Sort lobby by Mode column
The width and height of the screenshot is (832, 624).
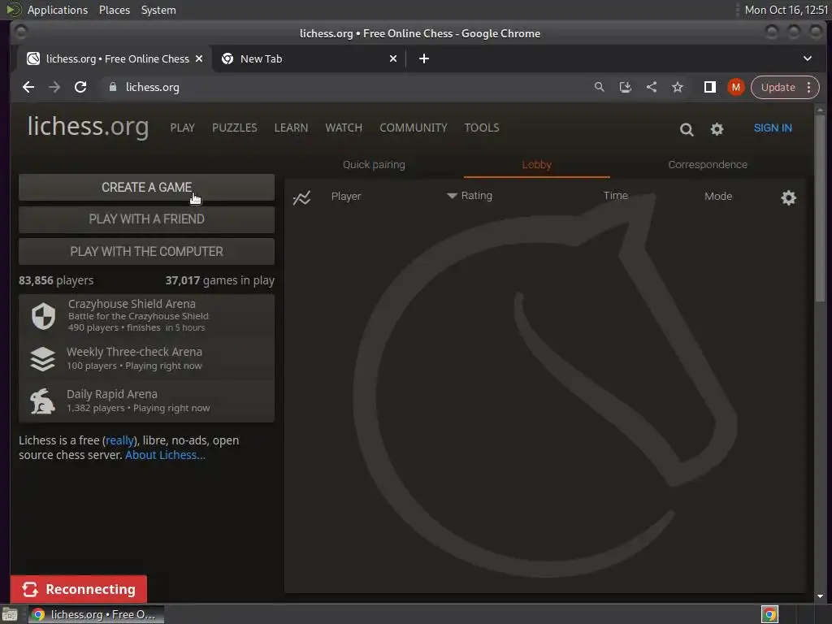point(718,197)
